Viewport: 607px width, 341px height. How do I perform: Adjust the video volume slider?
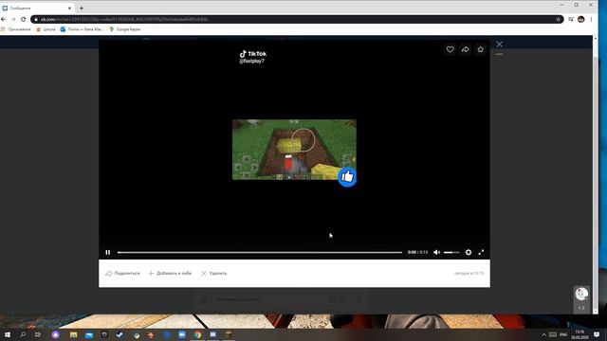(x=451, y=252)
